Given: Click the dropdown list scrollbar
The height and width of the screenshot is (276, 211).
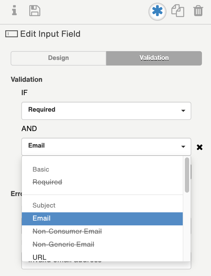Looking at the screenshot, I should point(187,174).
